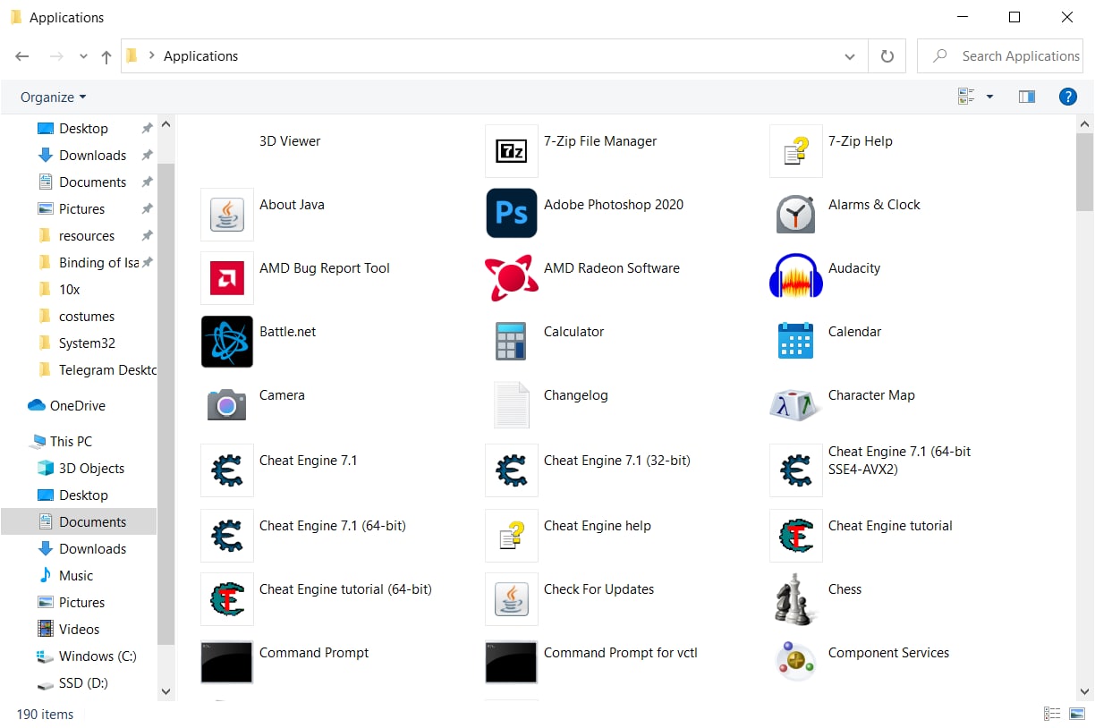This screenshot has height=728, width=1095.
Task: Select the Camera icon
Action: pos(227,405)
